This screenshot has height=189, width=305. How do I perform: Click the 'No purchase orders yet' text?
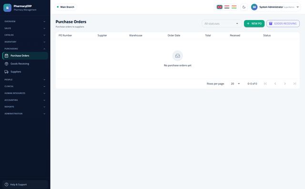tap(178, 65)
